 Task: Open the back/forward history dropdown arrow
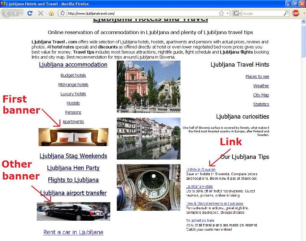(x=21, y=13)
